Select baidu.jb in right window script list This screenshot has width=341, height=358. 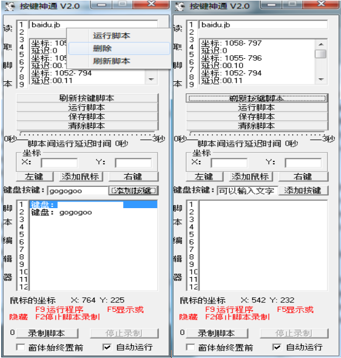tap(216, 25)
